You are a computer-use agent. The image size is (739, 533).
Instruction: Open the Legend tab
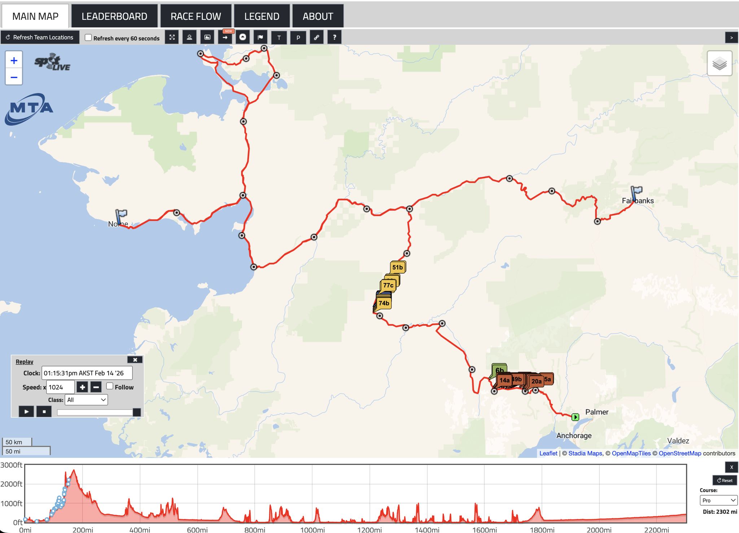(262, 16)
